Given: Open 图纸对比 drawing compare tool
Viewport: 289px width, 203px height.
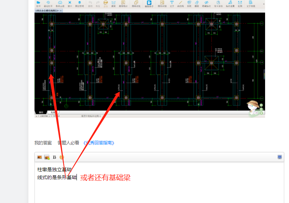Looking at the screenshot, I should tap(136, 4).
